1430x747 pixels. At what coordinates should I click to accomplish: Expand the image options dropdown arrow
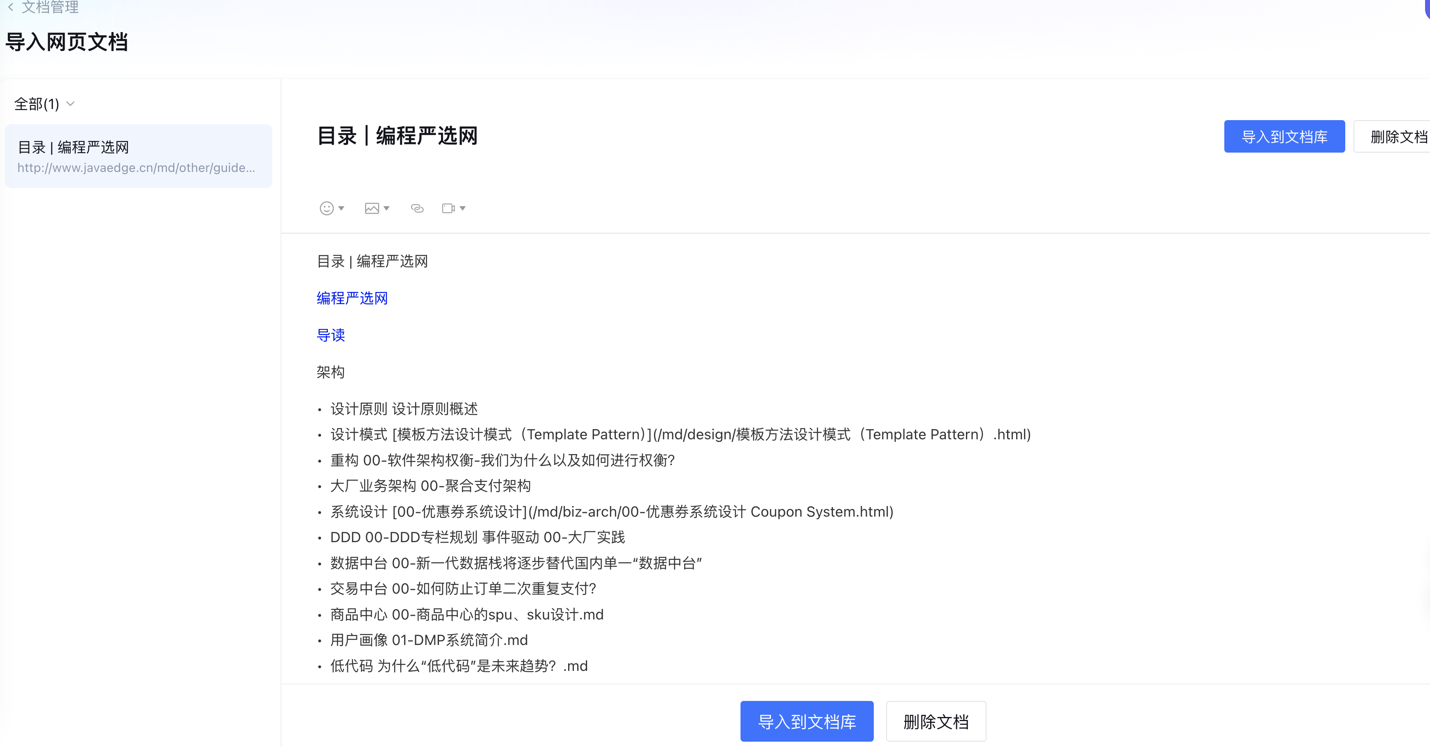click(386, 208)
